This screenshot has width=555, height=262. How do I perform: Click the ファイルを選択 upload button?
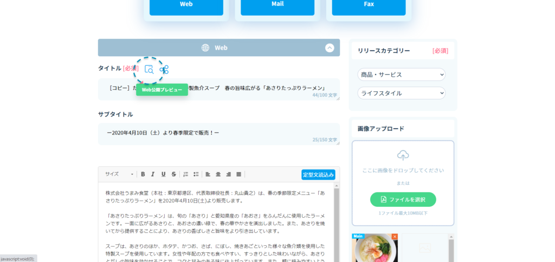click(x=403, y=199)
